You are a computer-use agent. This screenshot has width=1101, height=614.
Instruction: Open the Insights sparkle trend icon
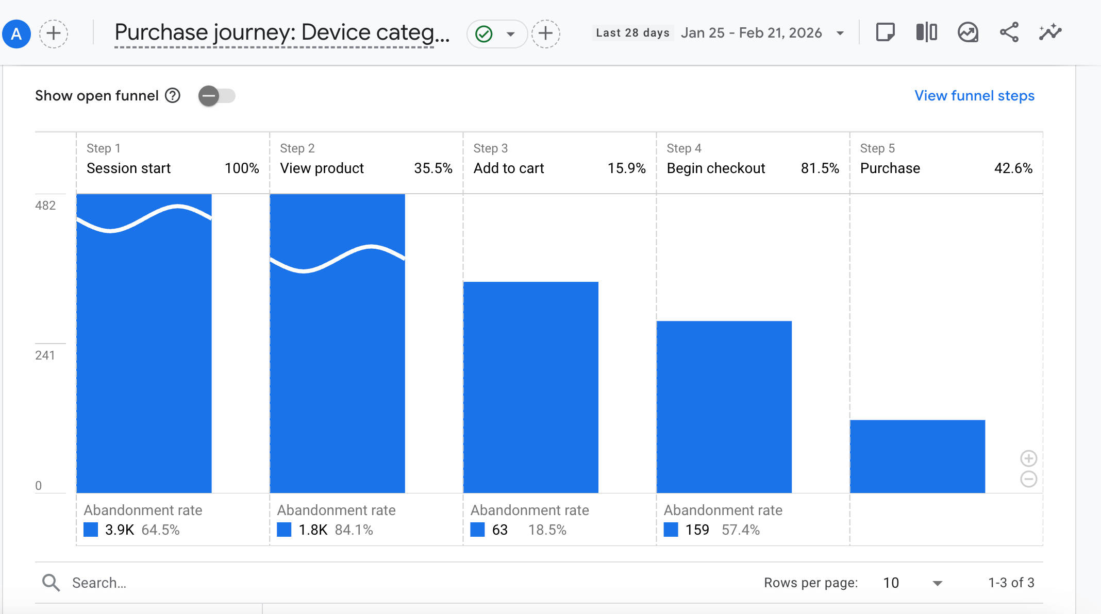pyautogui.click(x=1050, y=32)
